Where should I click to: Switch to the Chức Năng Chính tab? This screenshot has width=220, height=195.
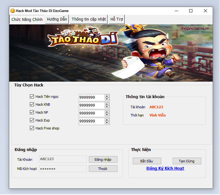(x=27, y=19)
